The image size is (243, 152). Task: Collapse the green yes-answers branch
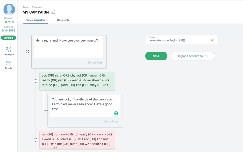point(36,81)
